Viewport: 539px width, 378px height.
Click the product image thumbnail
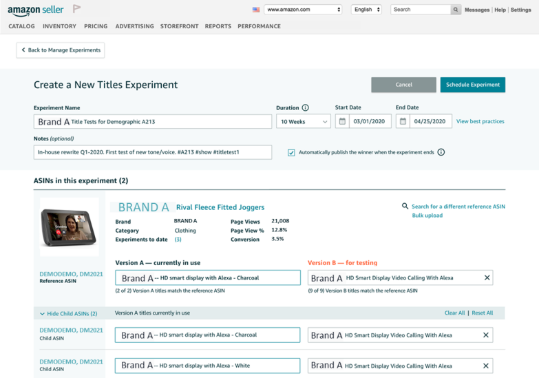[69, 227]
